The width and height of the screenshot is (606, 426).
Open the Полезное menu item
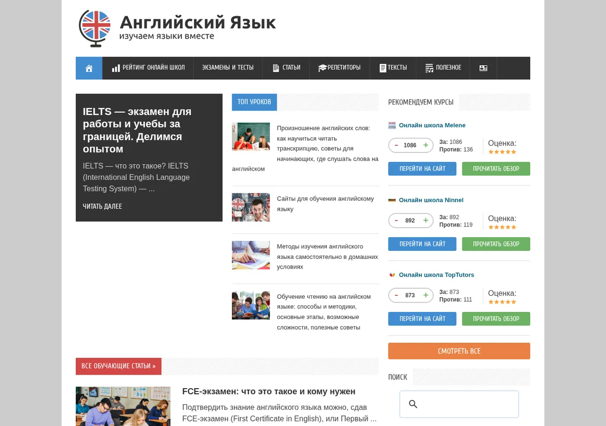point(443,68)
